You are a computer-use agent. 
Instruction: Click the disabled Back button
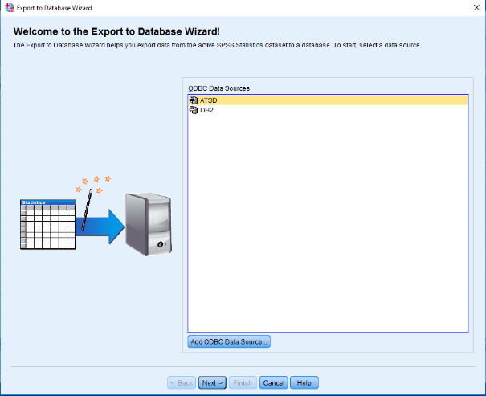click(182, 382)
